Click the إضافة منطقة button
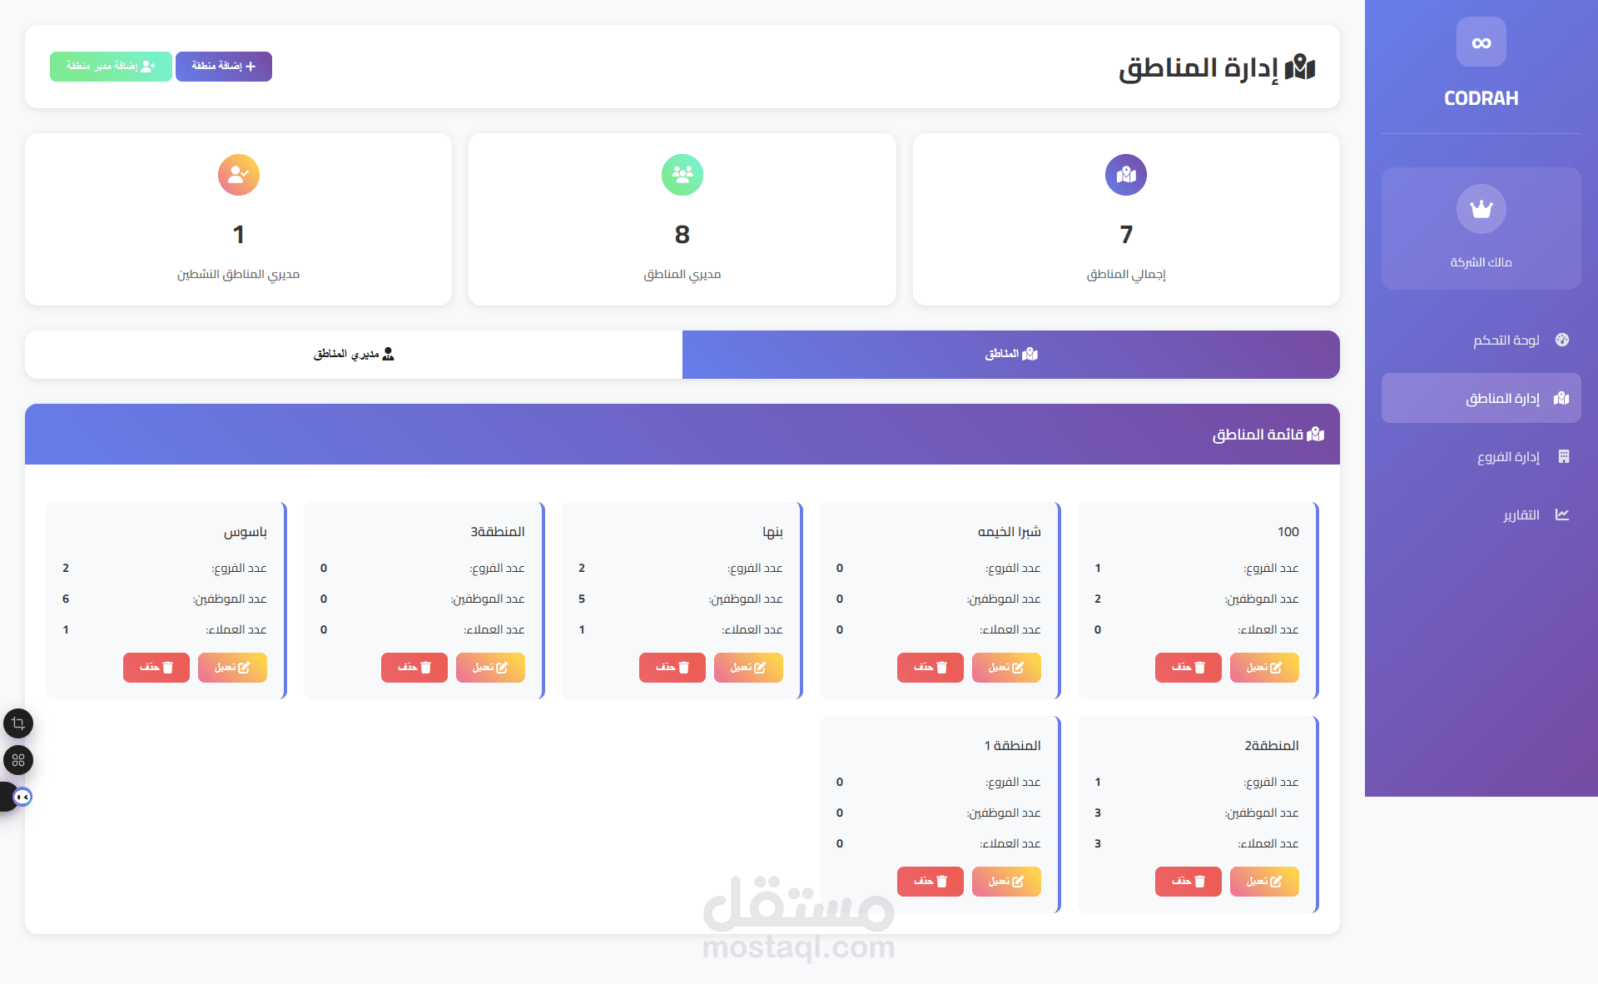Viewport: 1598px width, 984px height. tap(223, 67)
